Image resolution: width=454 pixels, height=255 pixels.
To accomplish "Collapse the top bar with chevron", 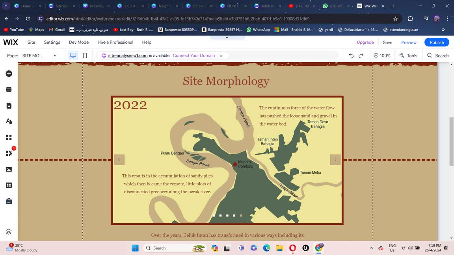I will coord(227,37).
